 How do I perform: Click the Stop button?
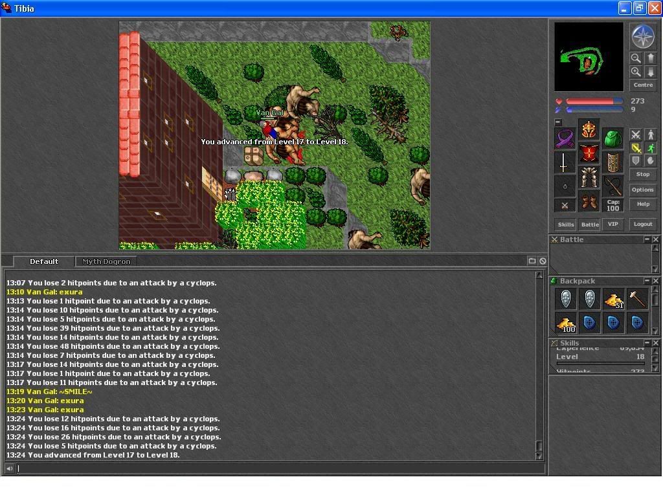[643, 174]
